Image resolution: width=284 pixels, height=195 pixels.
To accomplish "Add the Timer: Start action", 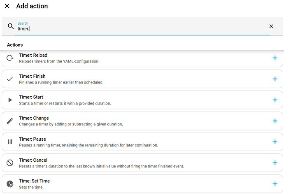I will pyautogui.click(x=275, y=100).
